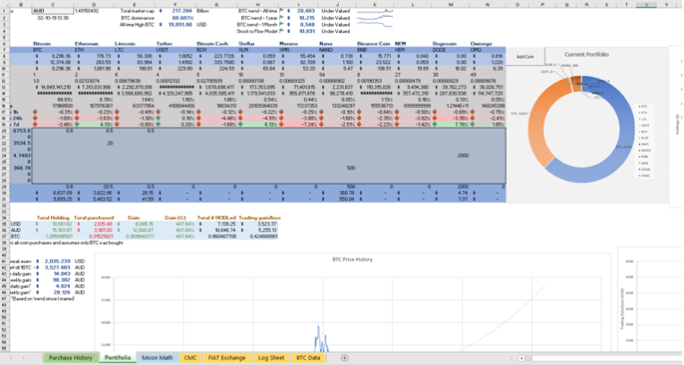Click the 28,483 BTC trend value
Screen dimensions: 684x365
point(306,11)
